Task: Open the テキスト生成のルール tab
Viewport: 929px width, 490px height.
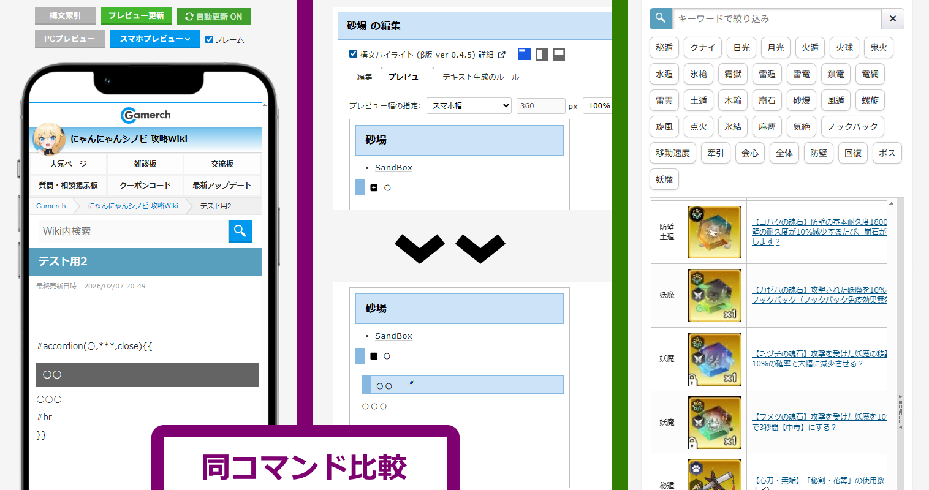Action: click(480, 77)
